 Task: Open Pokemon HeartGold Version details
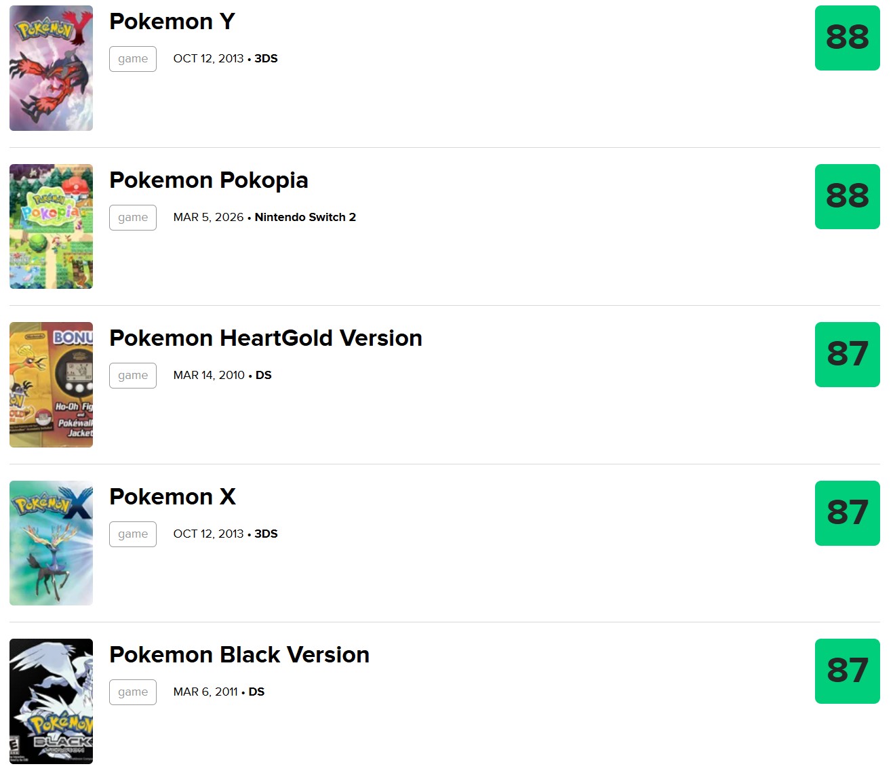click(266, 338)
